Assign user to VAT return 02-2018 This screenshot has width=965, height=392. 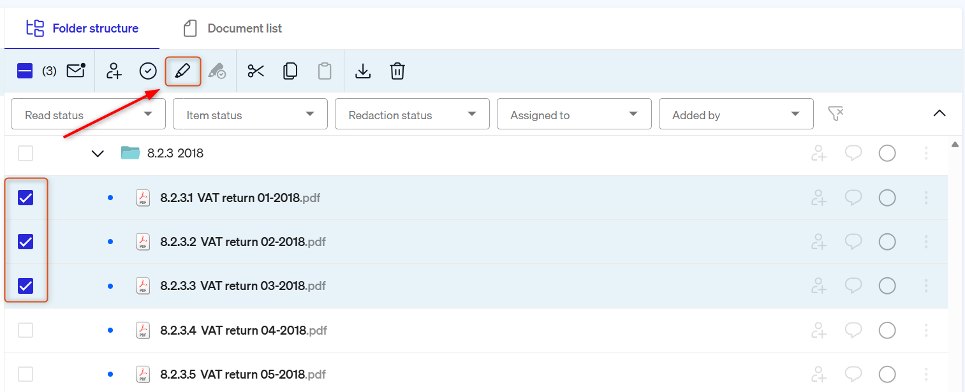[819, 242]
